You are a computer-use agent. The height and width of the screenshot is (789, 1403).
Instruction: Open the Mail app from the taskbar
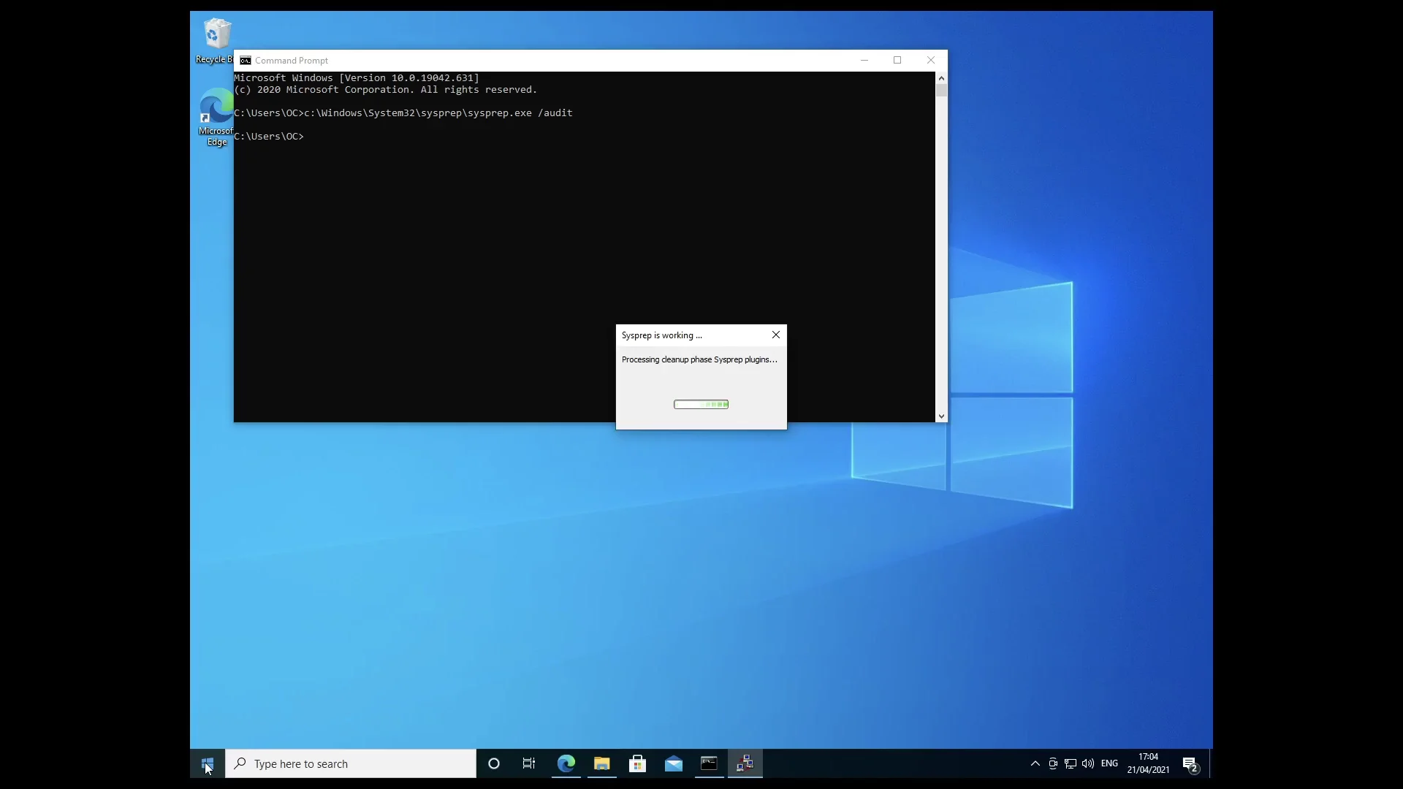pyautogui.click(x=674, y=763)
